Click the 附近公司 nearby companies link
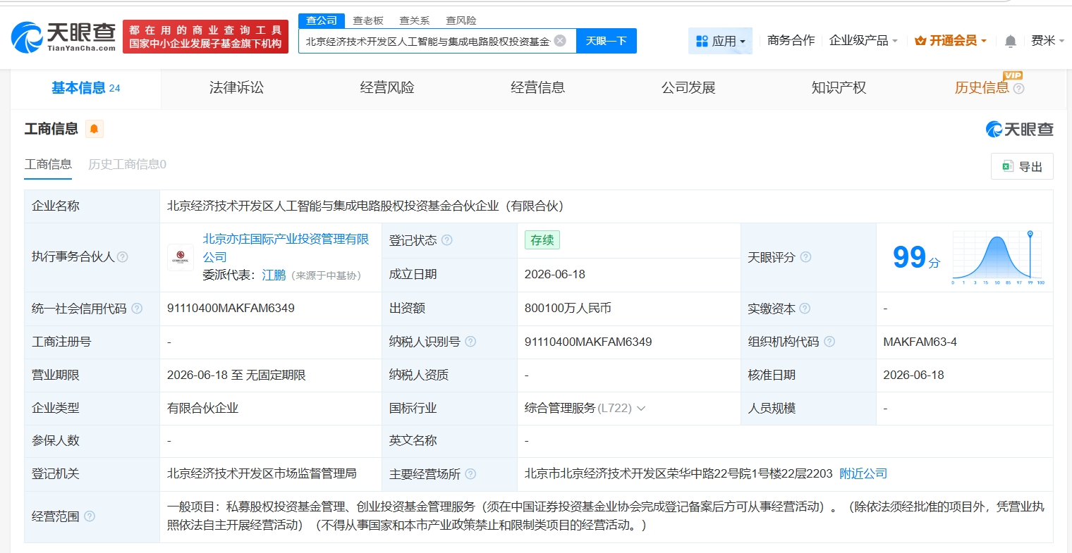The image size is (1072, 553). (863, 474)
